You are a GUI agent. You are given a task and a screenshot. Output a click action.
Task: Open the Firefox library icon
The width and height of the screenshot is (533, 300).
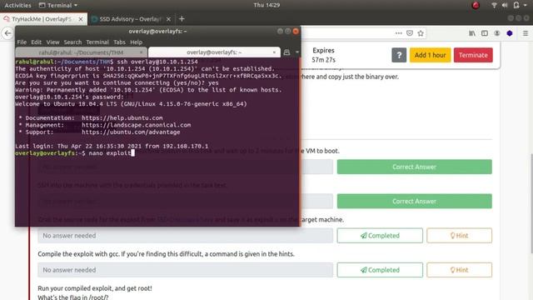(x=472, y=33)
